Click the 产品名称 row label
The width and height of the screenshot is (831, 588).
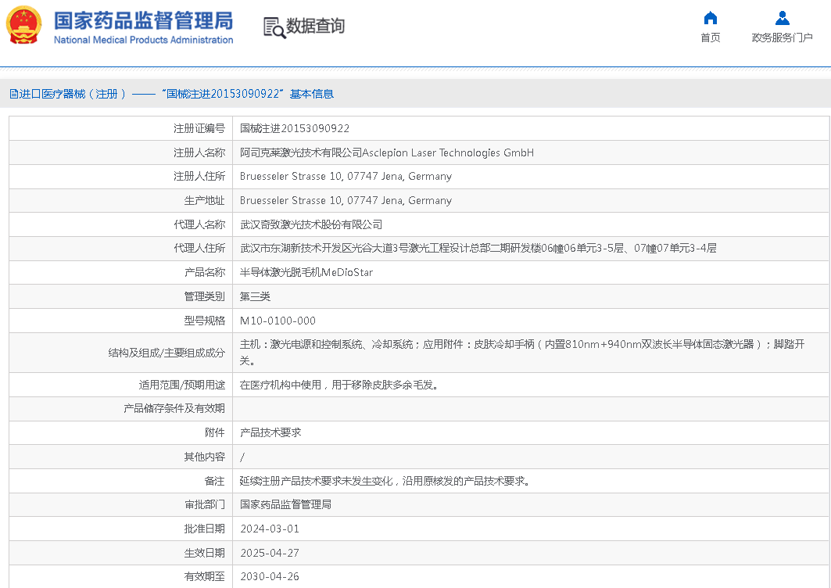[x=205, y=273]
